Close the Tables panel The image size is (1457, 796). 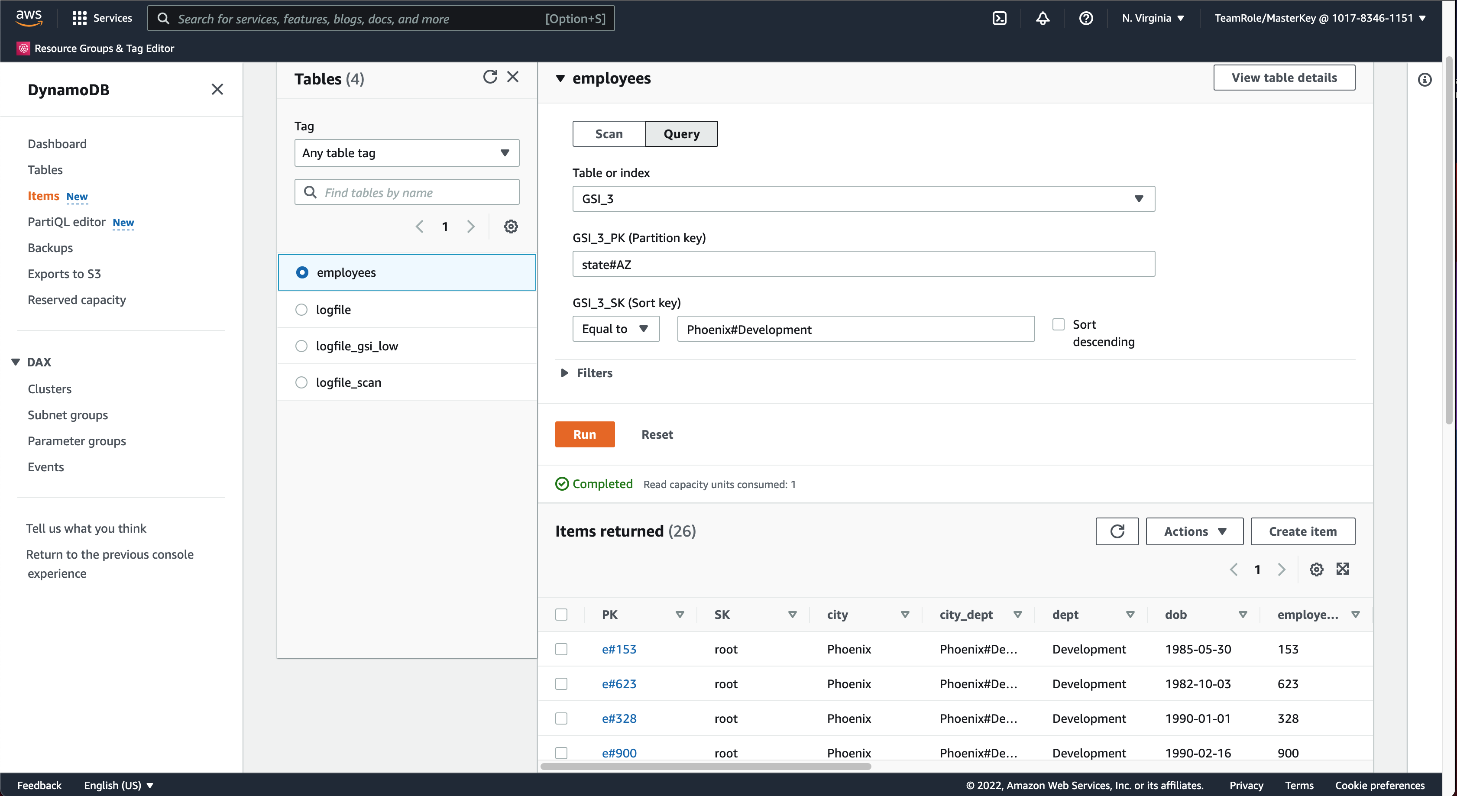[513, 77]
